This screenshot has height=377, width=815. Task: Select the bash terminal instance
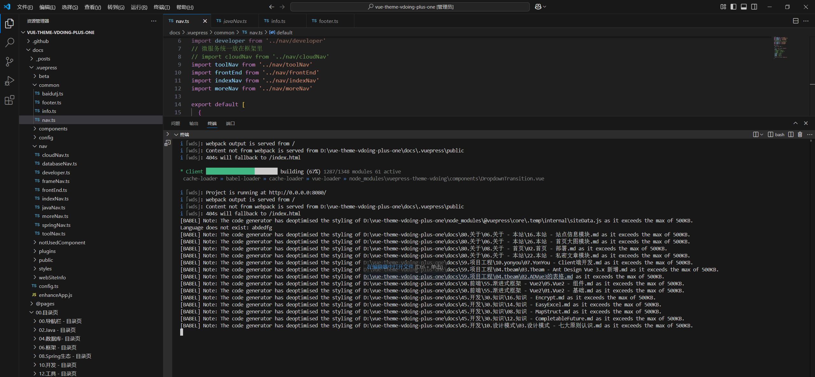[776, 135]
